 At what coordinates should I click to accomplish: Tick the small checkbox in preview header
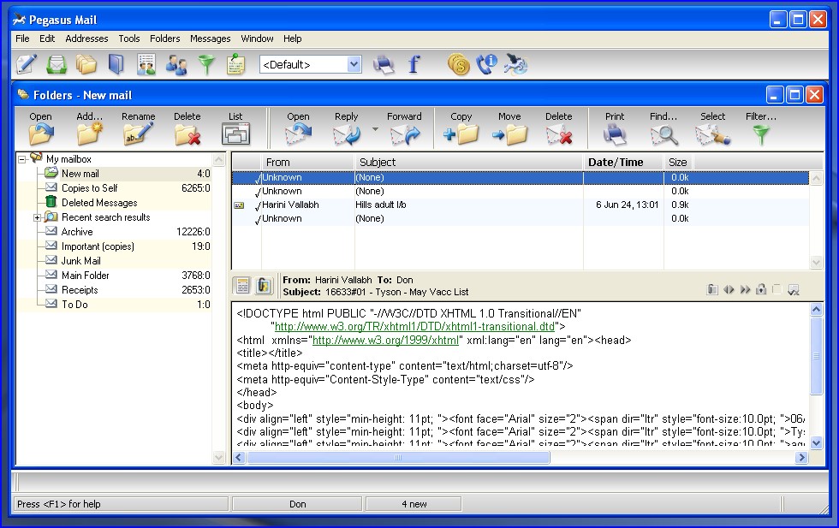tap(777, 290)
